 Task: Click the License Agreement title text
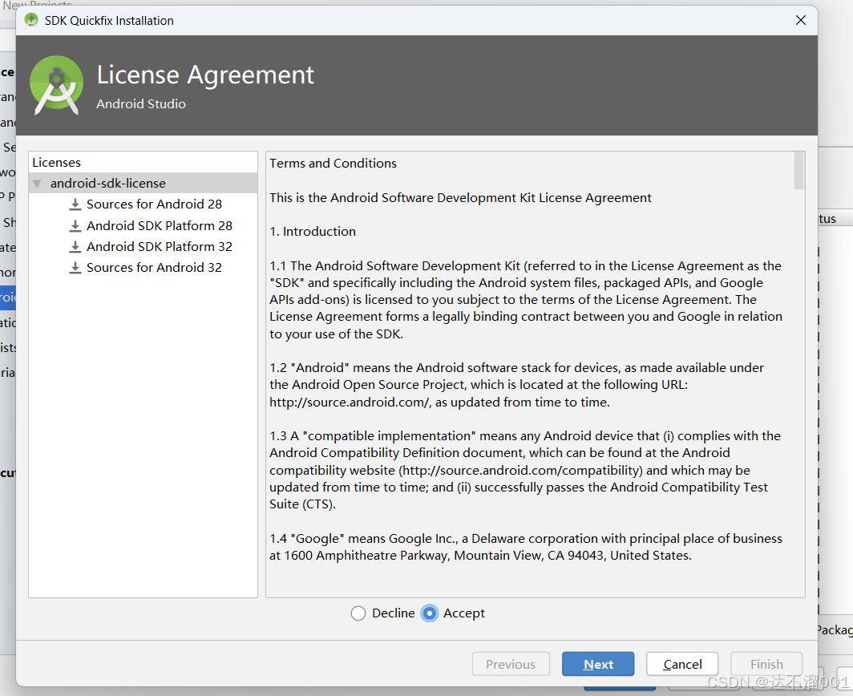pos(205,75)
